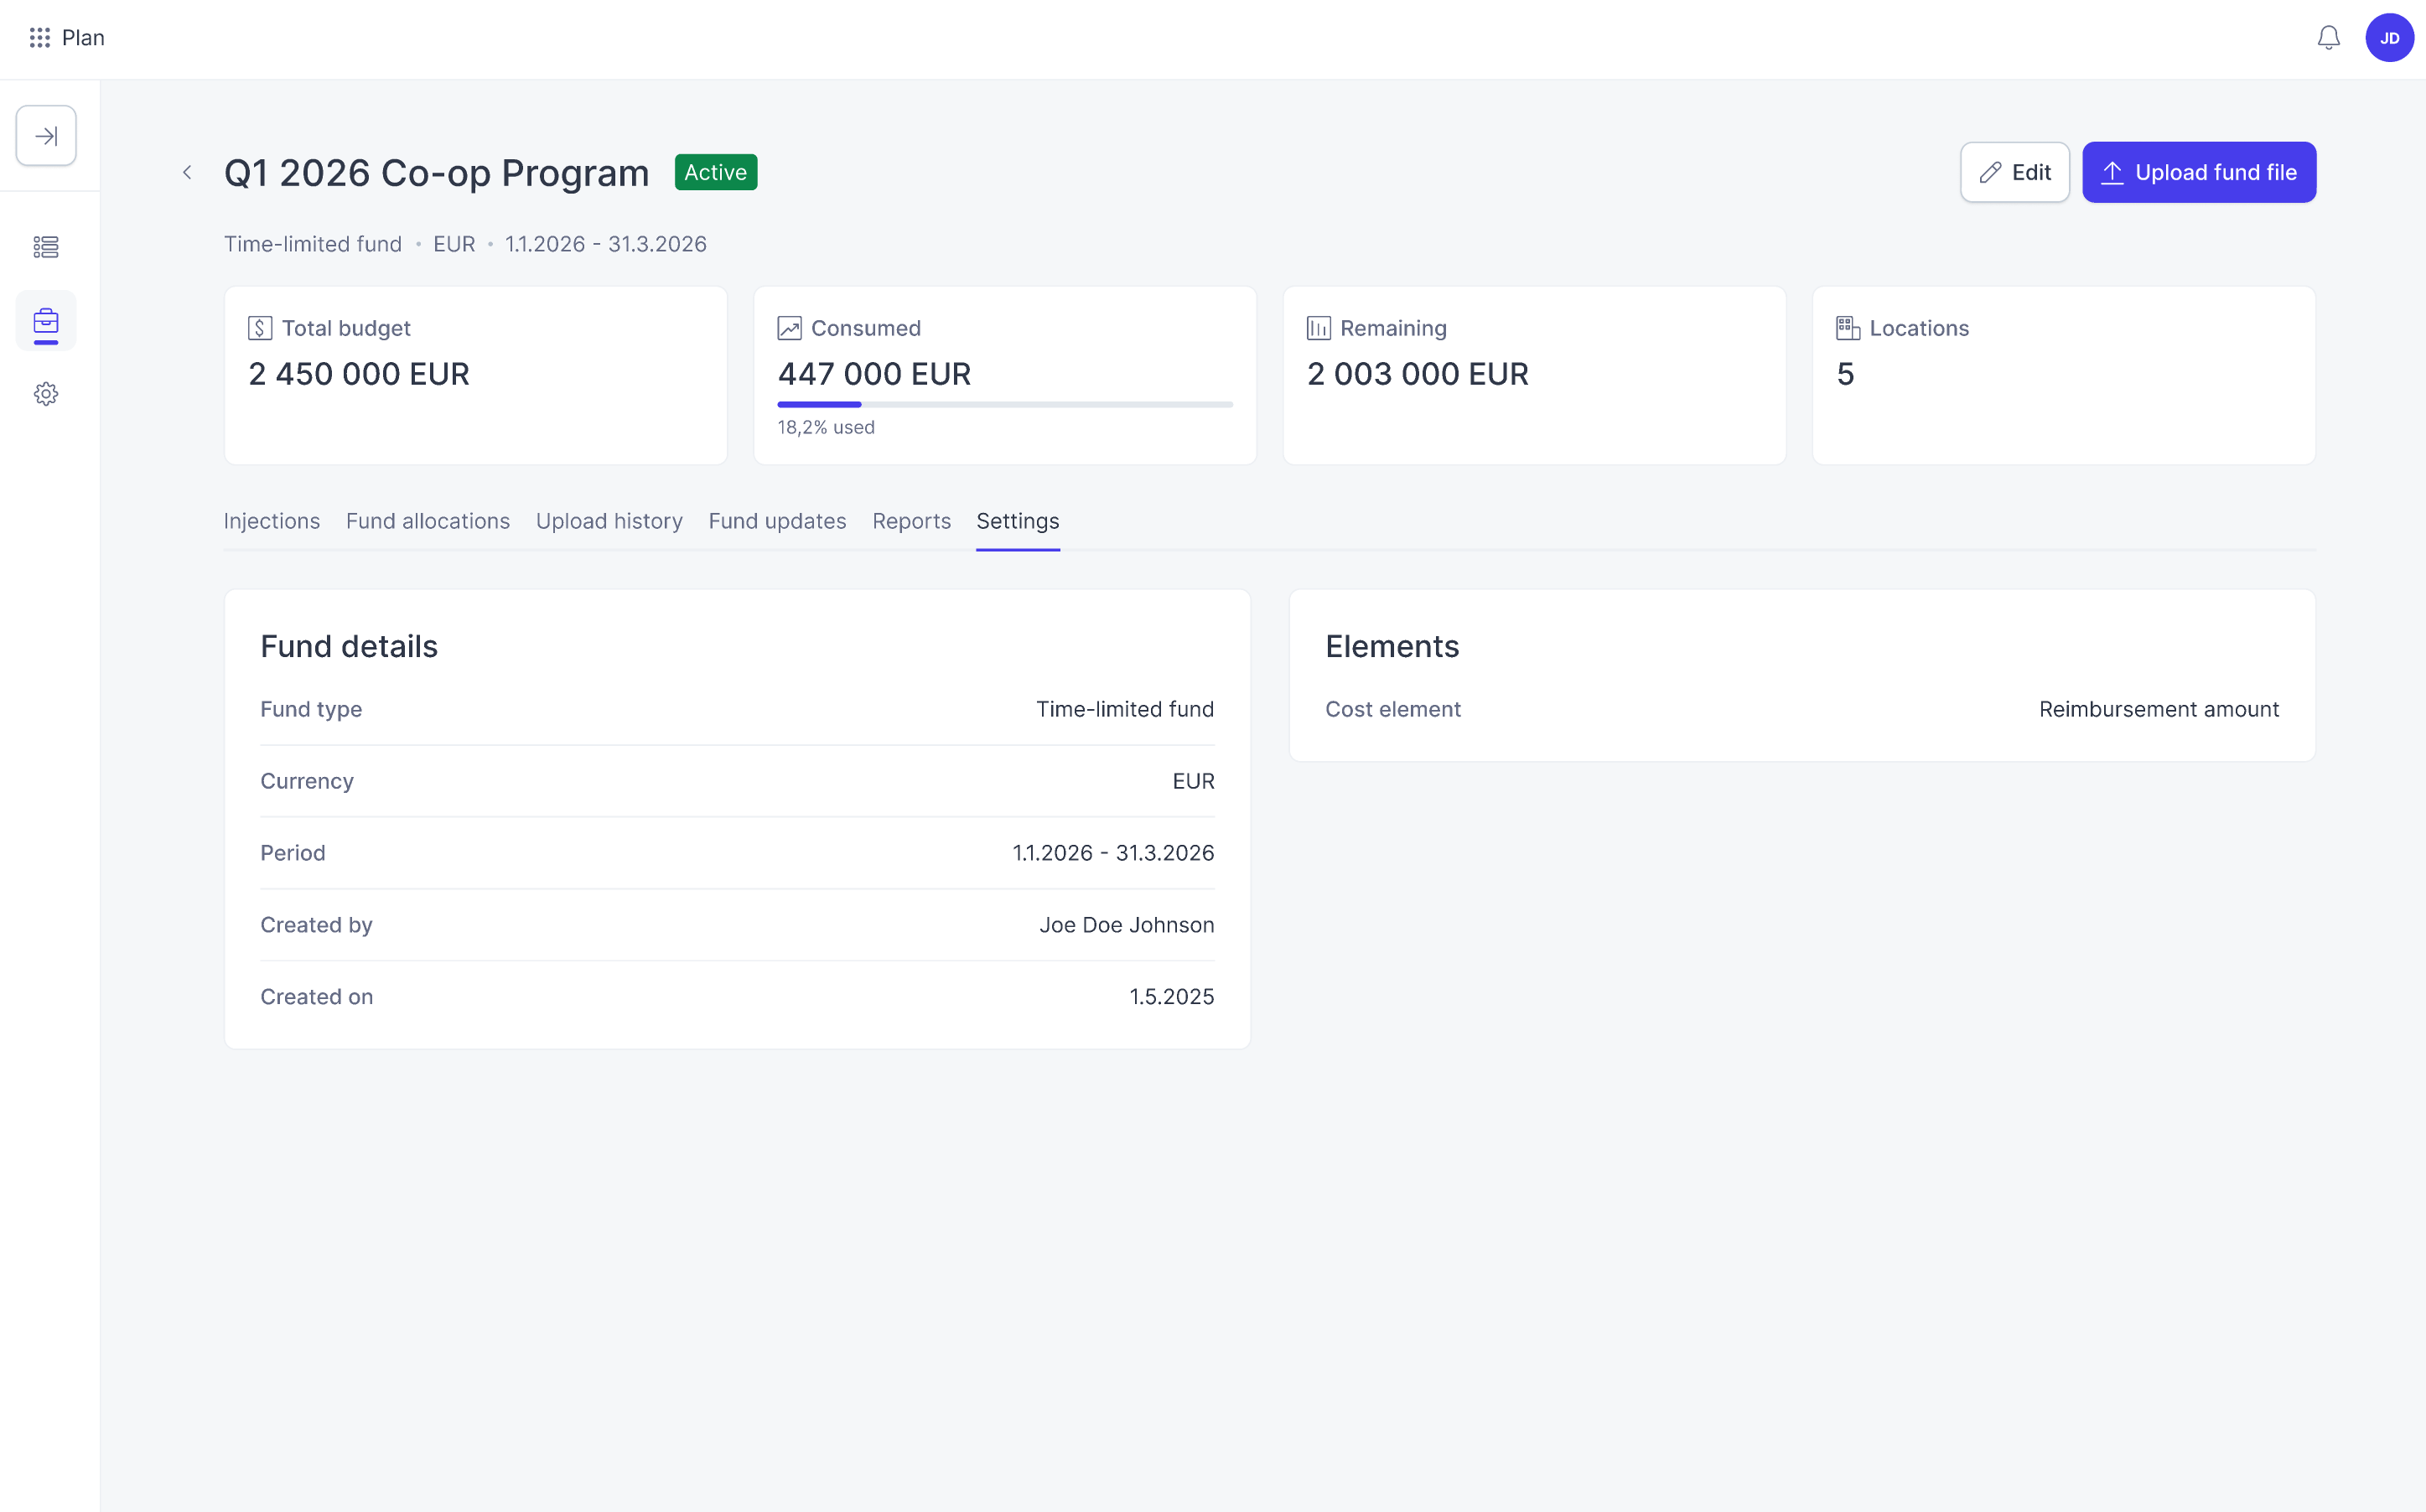Click the Fund type label
The height and width of the screenshot is (1512, 2426).
tap(311, 709)
